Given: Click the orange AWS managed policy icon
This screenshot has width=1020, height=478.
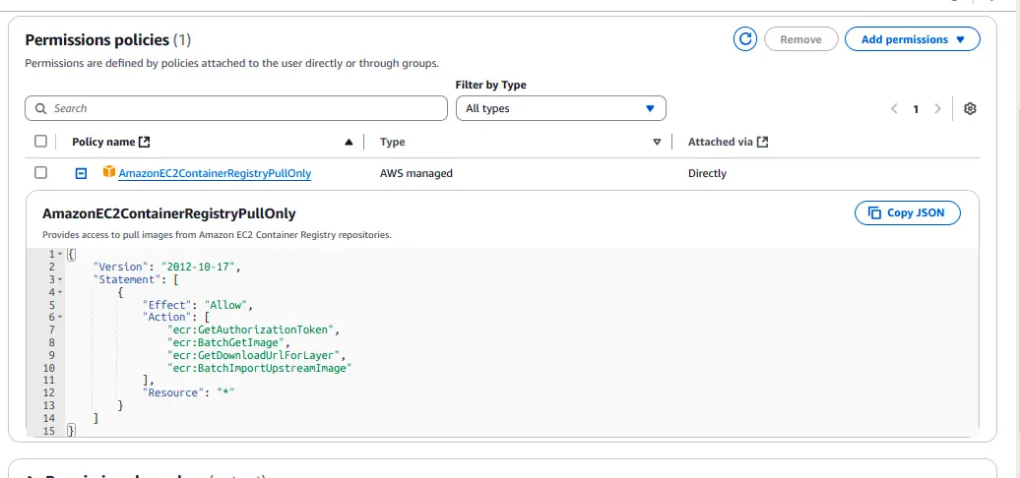Looking at the screenshot, I should tap(109, 172).
